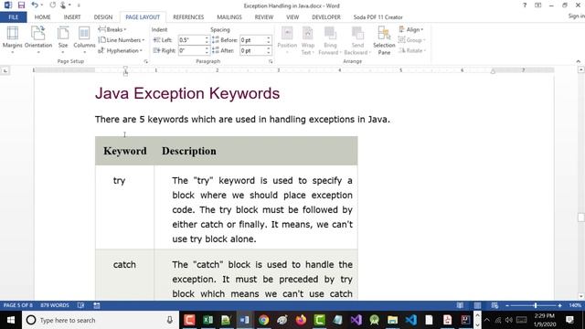Open the Orientation options
This screenshot has width=585, height=329.
click(38, 39)
